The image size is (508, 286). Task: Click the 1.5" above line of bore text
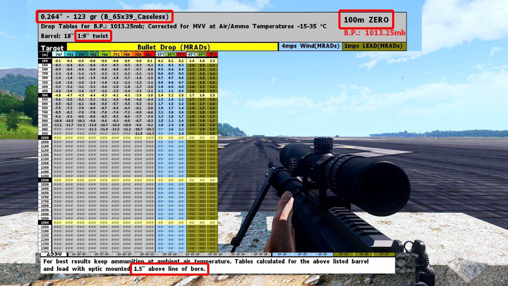point(169,269)
